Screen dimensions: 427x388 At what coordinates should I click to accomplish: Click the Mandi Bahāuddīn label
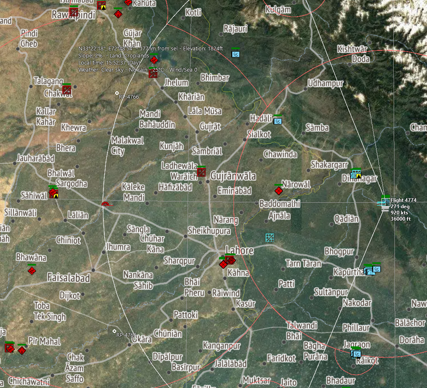point(157,119)
